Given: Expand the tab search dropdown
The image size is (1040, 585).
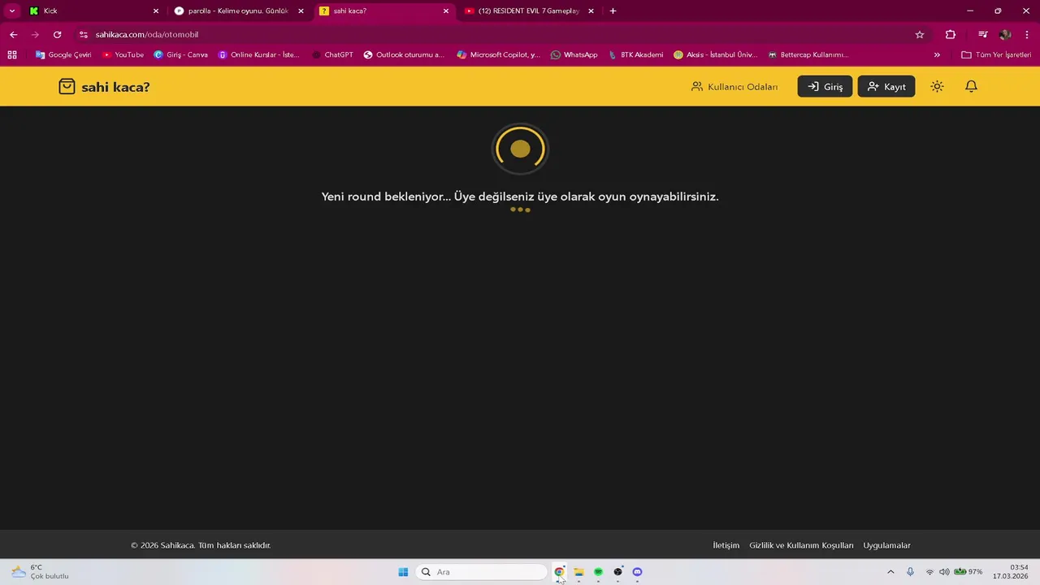Looking at the screenshot, I should pos(11,11).
